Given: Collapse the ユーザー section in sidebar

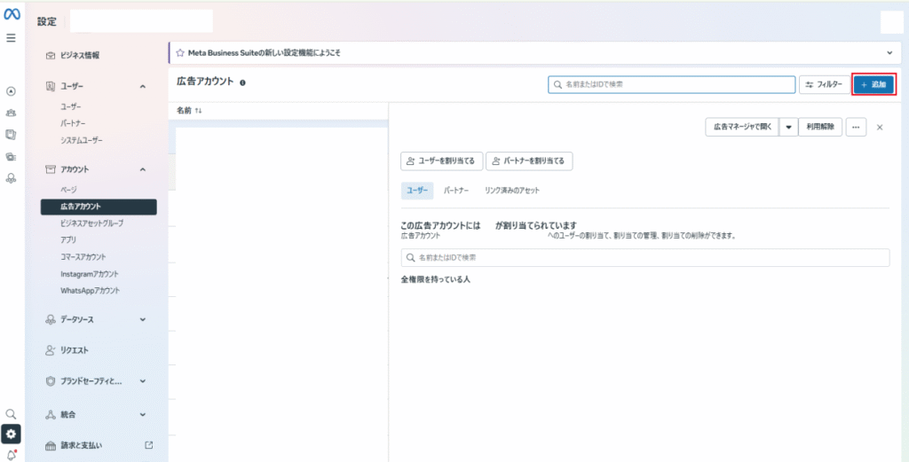Looking at the screenshot, I should 143,86.
